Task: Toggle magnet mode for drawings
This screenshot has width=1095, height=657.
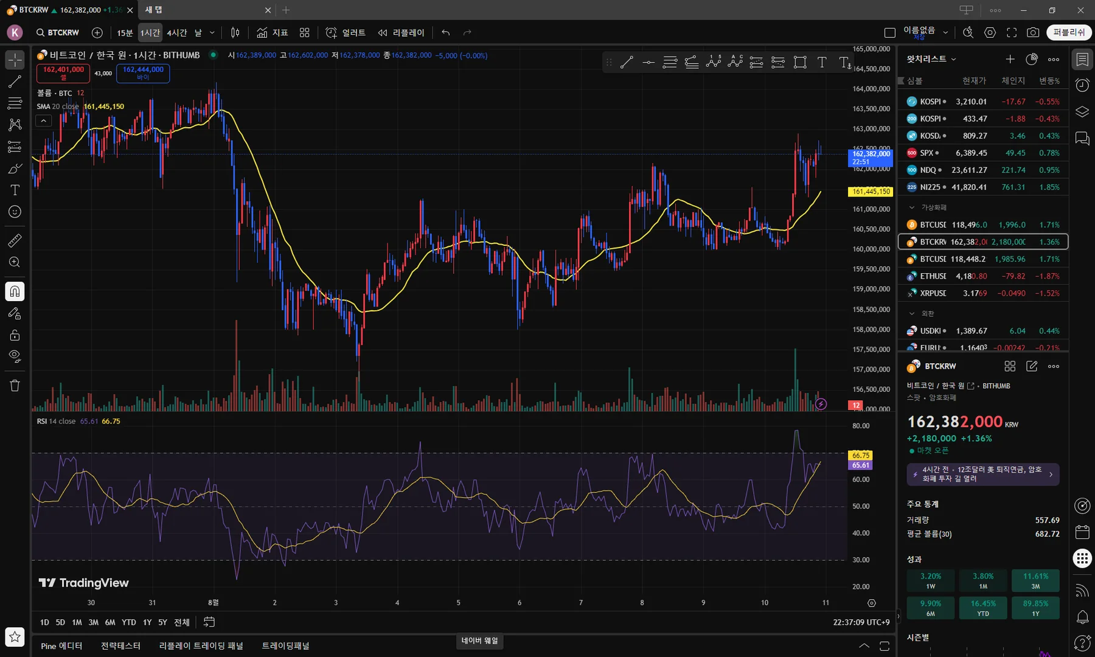Action: click(x=15, y=291)
